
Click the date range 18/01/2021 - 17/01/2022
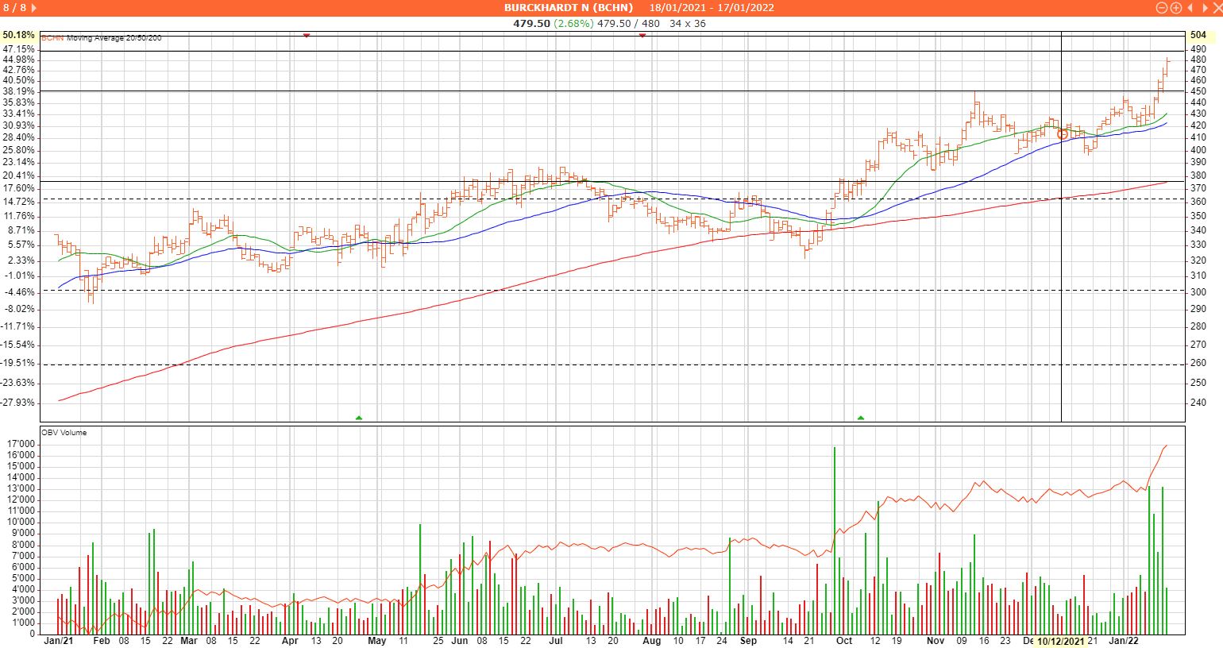coord(712,8)
